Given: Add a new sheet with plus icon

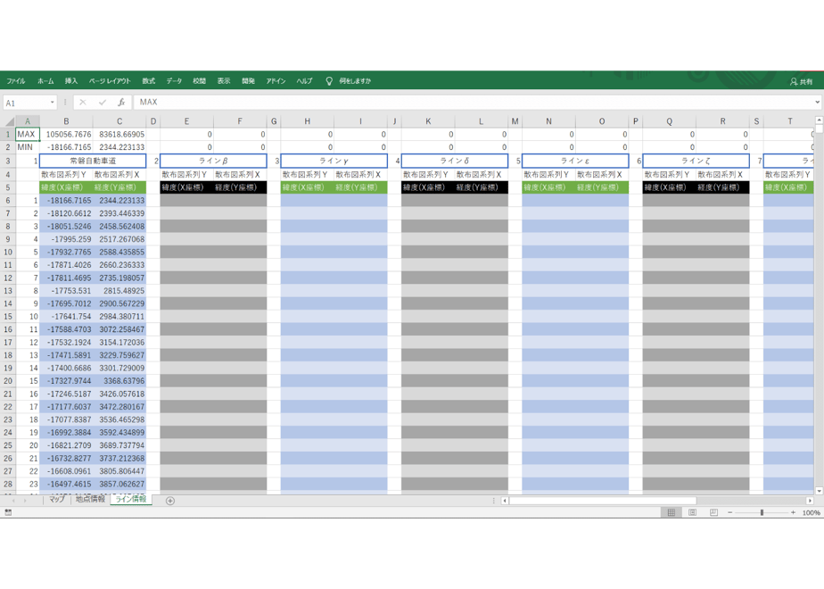Looking at the screenshot, I should tap(170, 501).
